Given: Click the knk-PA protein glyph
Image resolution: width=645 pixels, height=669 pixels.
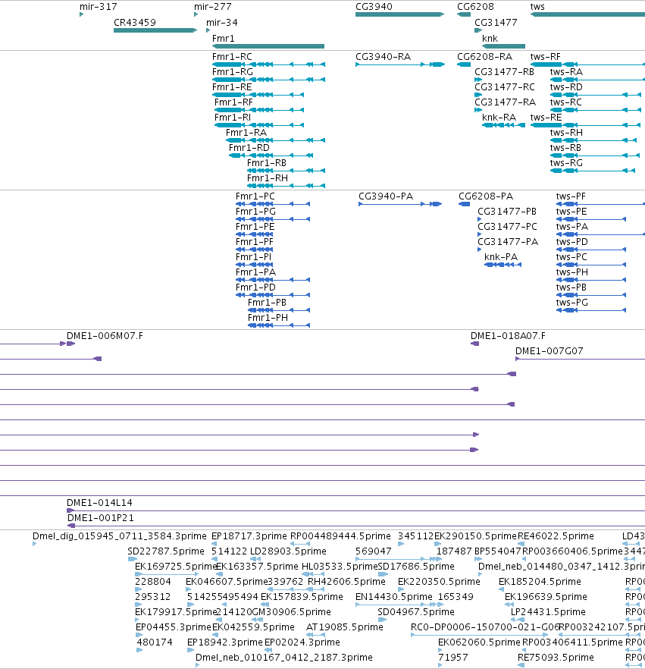Looking at the screenshot, I should 503,265.
